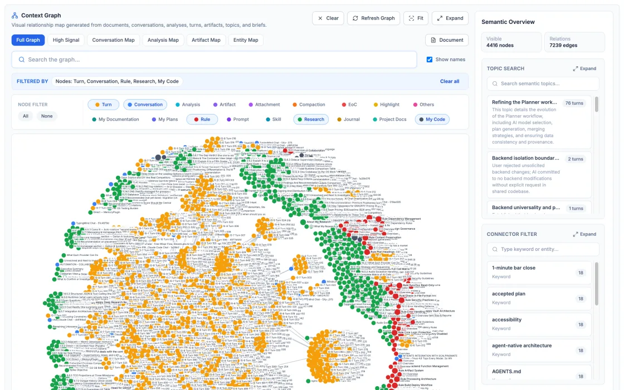Disable the Research node filter
This screenshot has width=624, height=390.
click(x=311, y=119)
